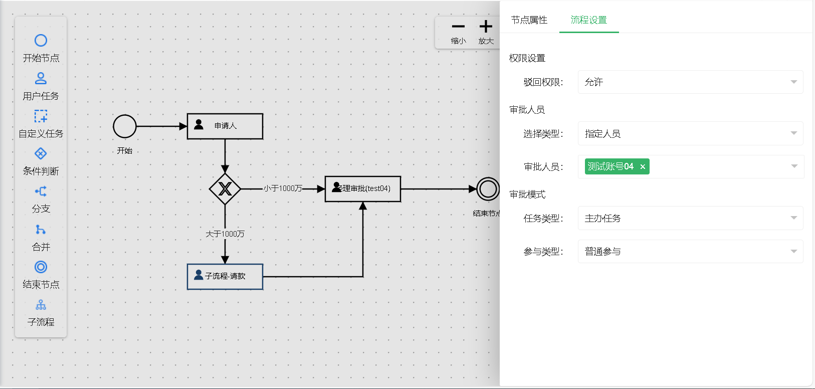Select the 结束节点 double-circle icon in palette
Viewport: 815px width, 389px height.
coord(41,267)
